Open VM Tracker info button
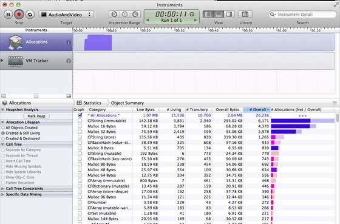Image resolution: width=340 pixels, height=224 pixels. [69, 61]
